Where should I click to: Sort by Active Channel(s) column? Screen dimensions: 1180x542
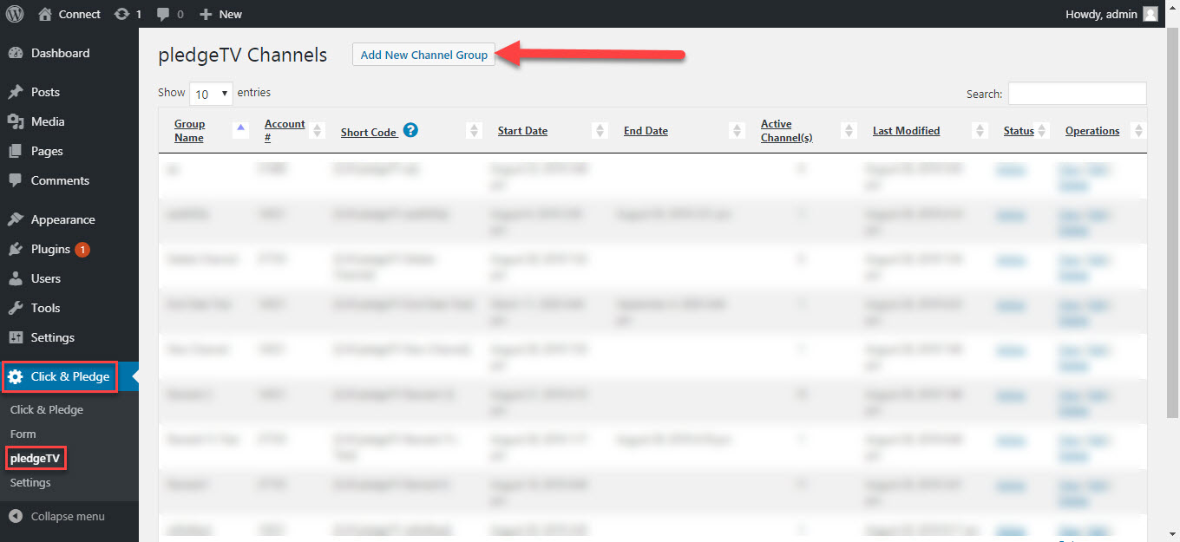click(x=786, y=130)
